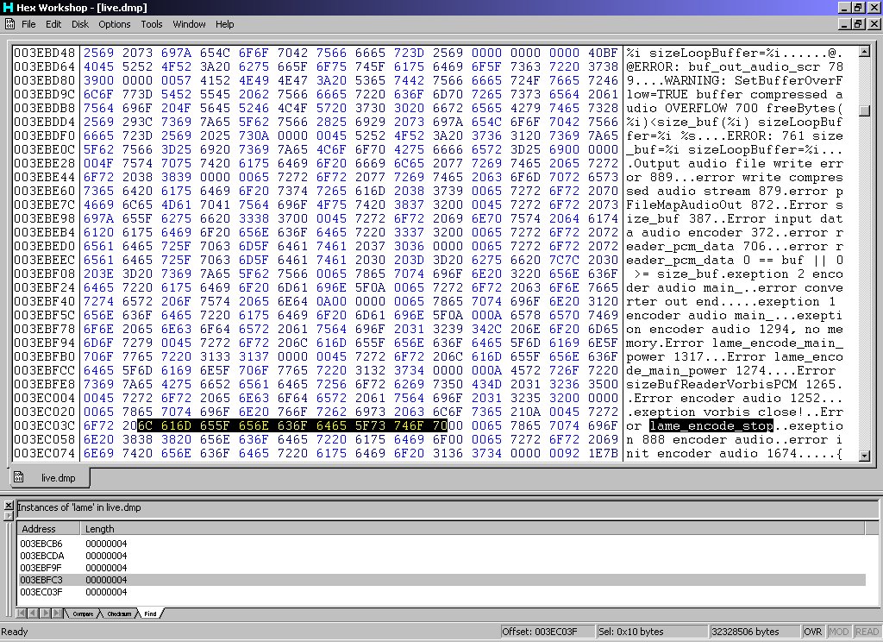Screen dimensions: 883x642
Task: Close the results panel with its X button
Action: tap(8, 507)
